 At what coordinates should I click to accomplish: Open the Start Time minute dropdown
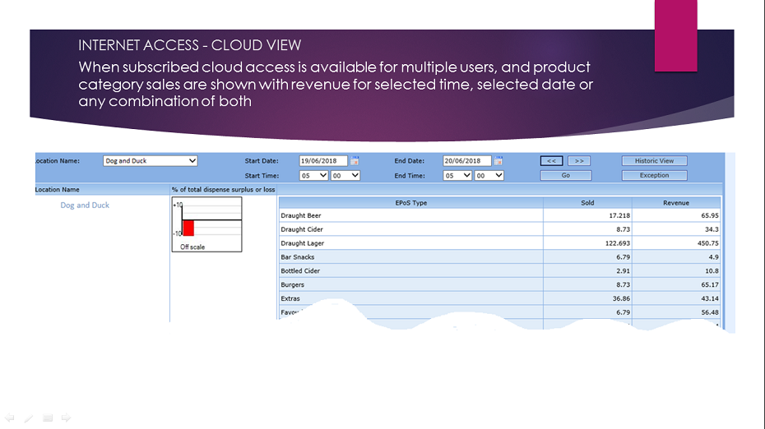point(345,176)
